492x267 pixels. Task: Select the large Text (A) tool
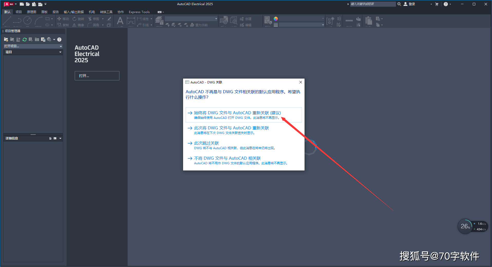120,21
